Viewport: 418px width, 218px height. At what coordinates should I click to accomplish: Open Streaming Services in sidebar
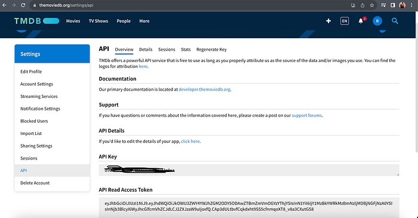pyautogui.click(x=39, y=97)
